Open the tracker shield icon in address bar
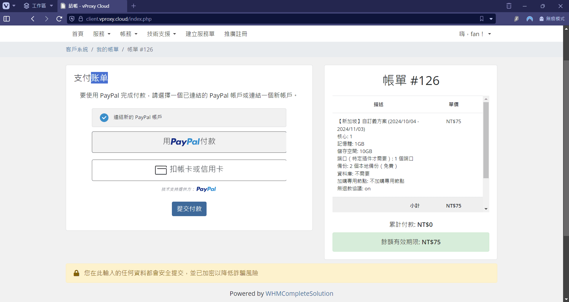This screenshot has height=302, width=569. (x=72, y=19)
